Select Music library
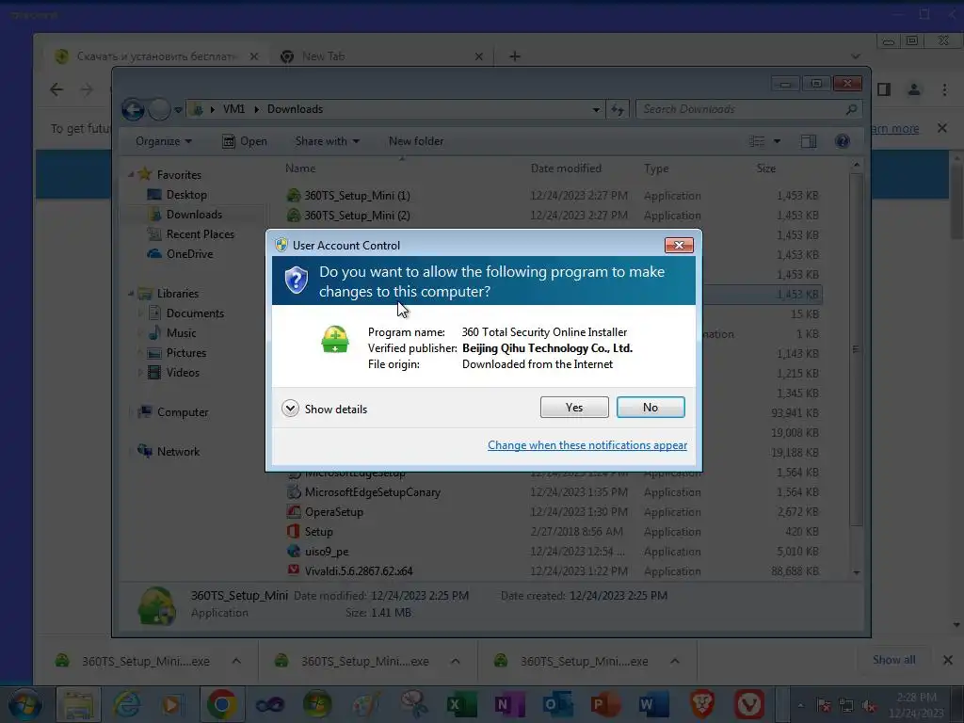The width and height of the screenshot is (964, 723). point(181,333)
